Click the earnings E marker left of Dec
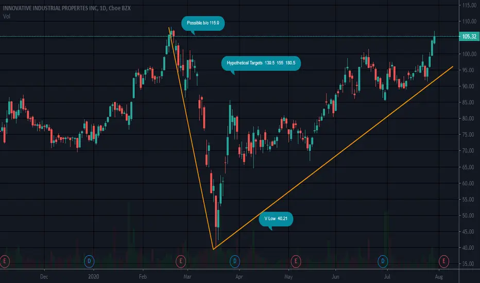Image resolution: width=480 pixels, height=283 pixels. tap(4, 261)
